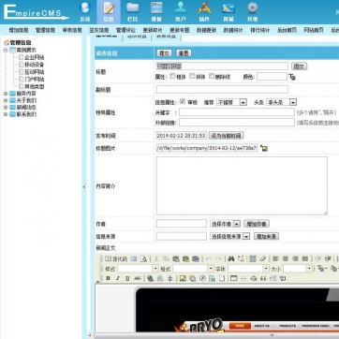Screen dimensions: 339x339
Task: Click the editor Bold icon
Action: (x=108, y=278)
